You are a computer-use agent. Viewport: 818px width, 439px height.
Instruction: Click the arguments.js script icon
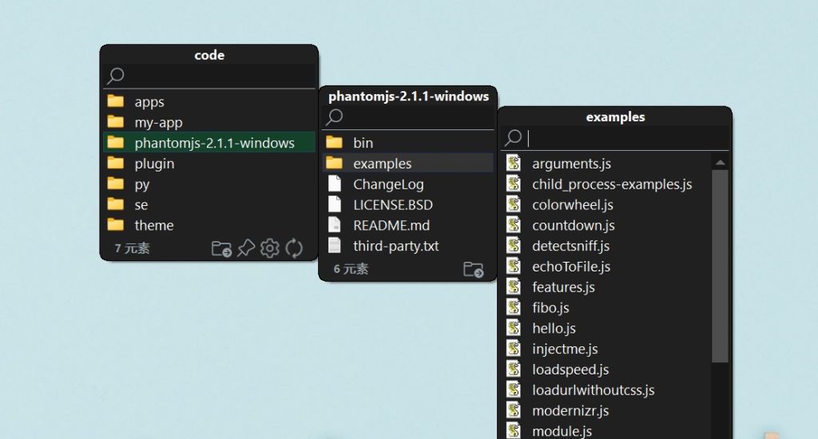click(514, 163)
